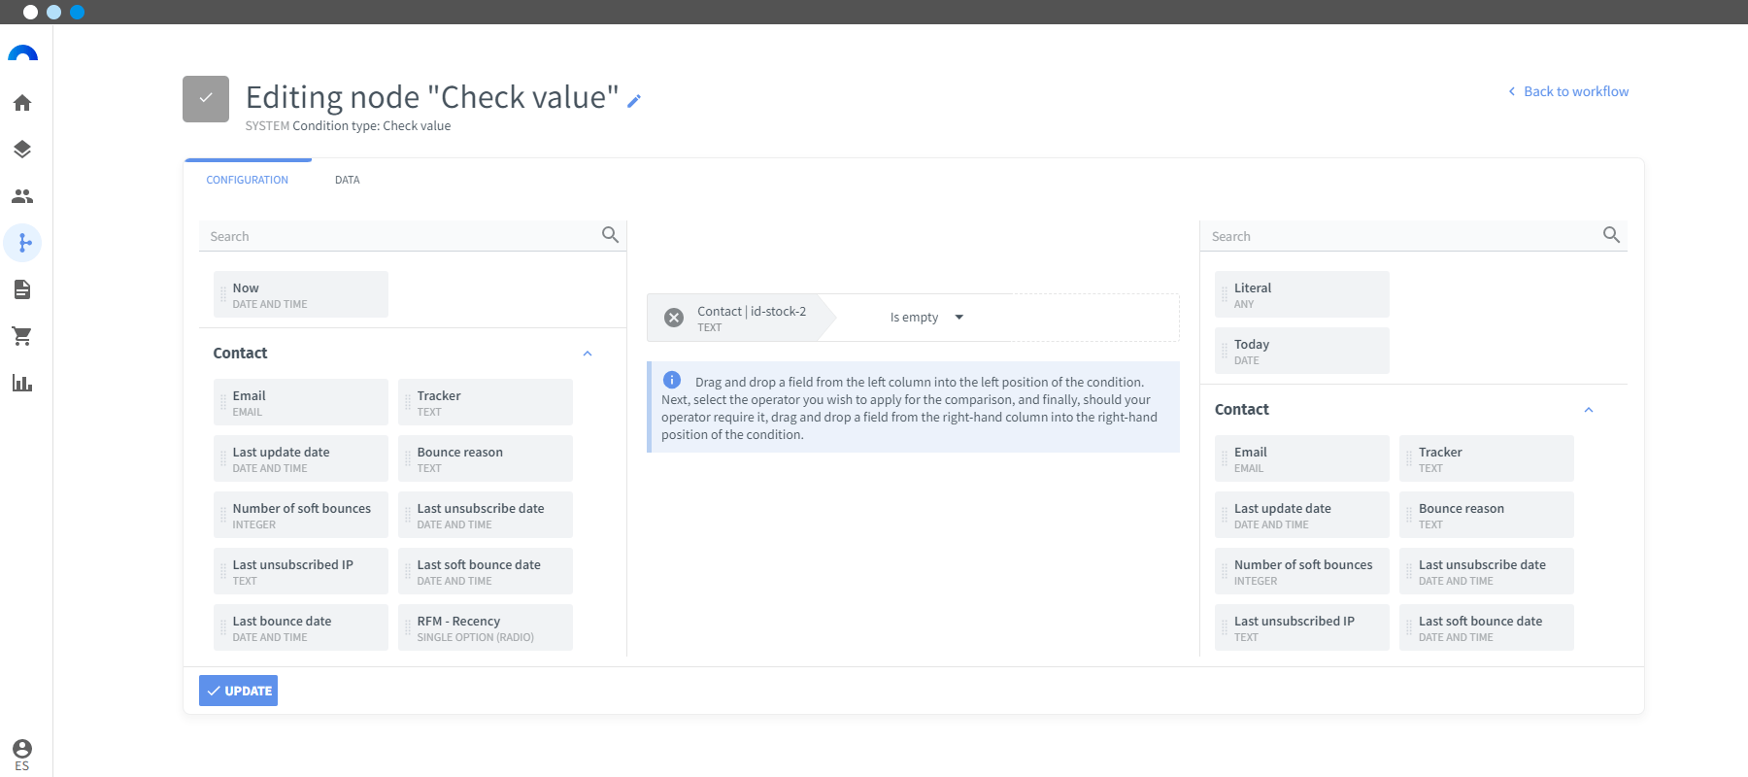1748x777 pixels.
Task: Select left Number of soft bounces field
Action: pyautogui.click(x=301, y=515)
